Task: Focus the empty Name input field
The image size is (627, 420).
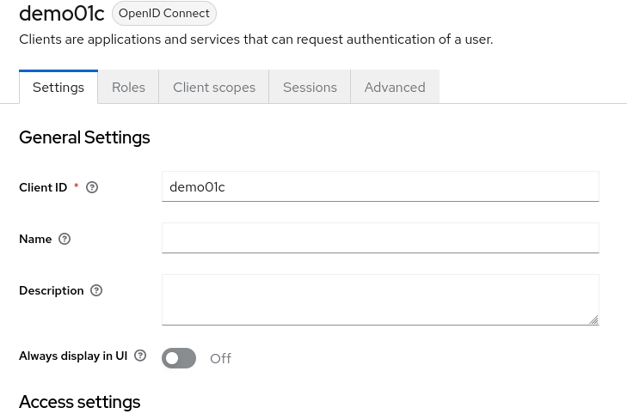Action: click(380, 238)
